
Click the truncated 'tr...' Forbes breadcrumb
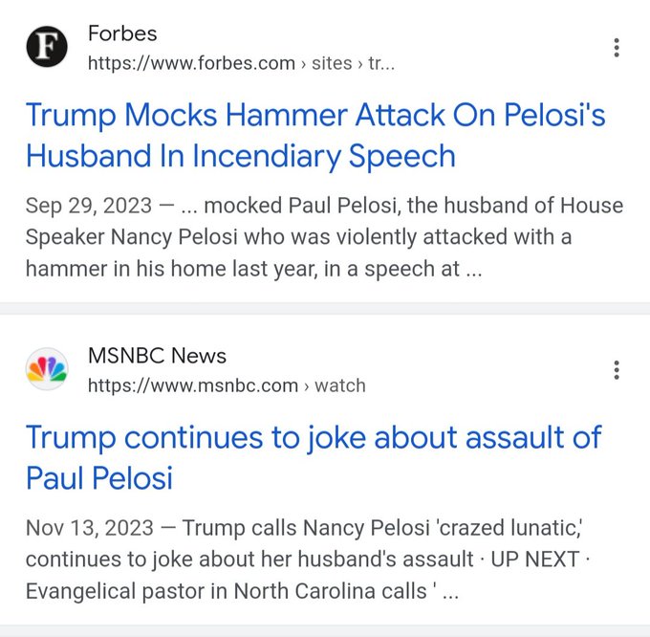pos(381,63)
